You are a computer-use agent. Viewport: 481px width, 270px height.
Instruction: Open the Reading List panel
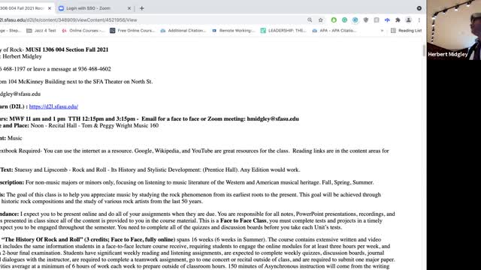coord(407,31)
